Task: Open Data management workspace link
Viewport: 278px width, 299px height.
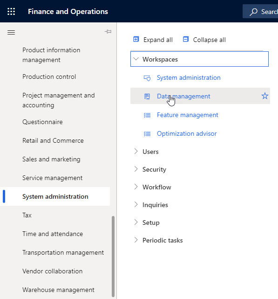Action: pyautogui.click(x=183, y=96)
